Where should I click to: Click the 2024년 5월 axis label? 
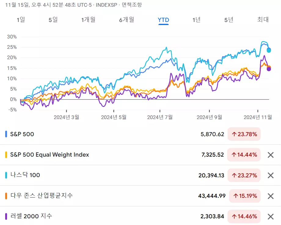pyautogui.click(x=114, y=117)
